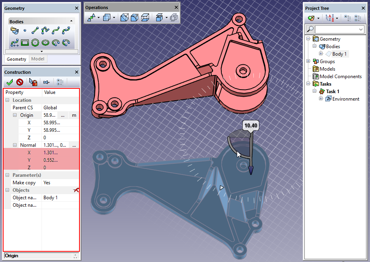370x262 pixels.
Task: Click the circle tool in Bodies
Action: [x=35, y=43]
